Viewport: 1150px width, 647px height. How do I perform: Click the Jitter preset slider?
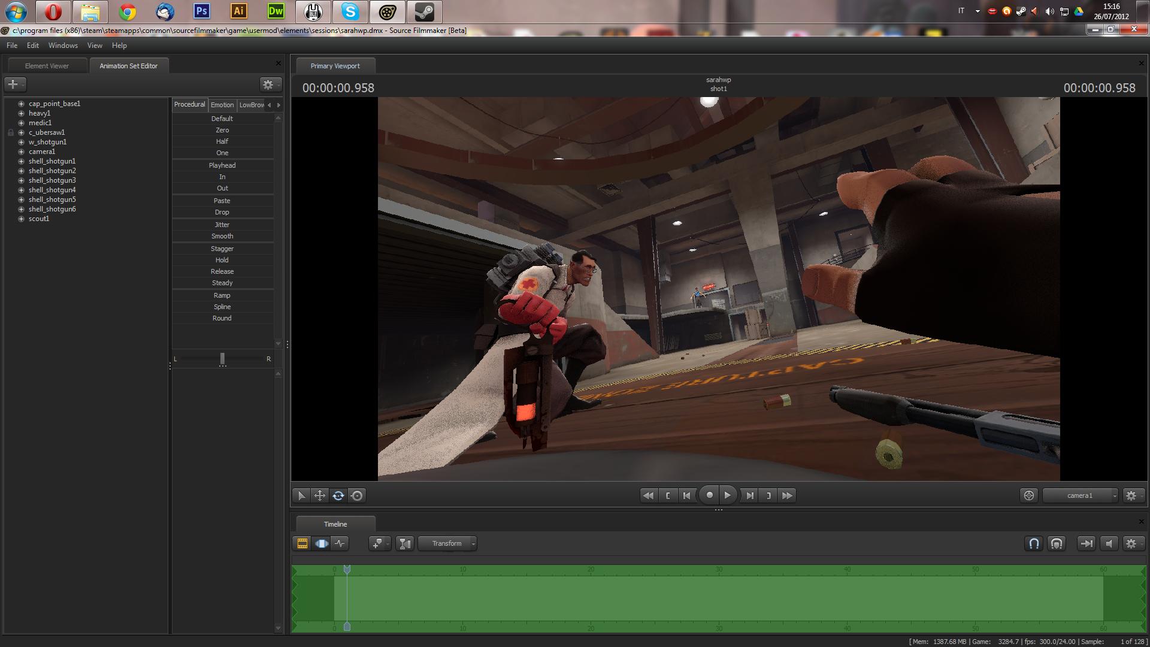tap(223, 225)
